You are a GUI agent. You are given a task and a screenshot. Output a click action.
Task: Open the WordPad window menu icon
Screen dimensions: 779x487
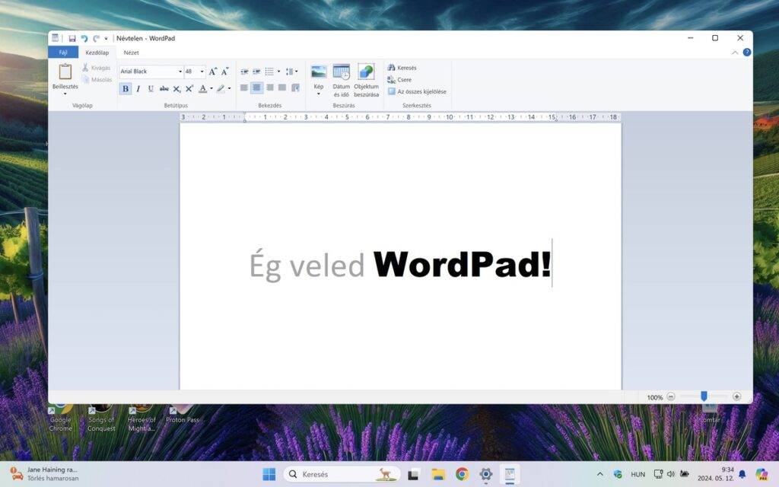pos(55,38)
